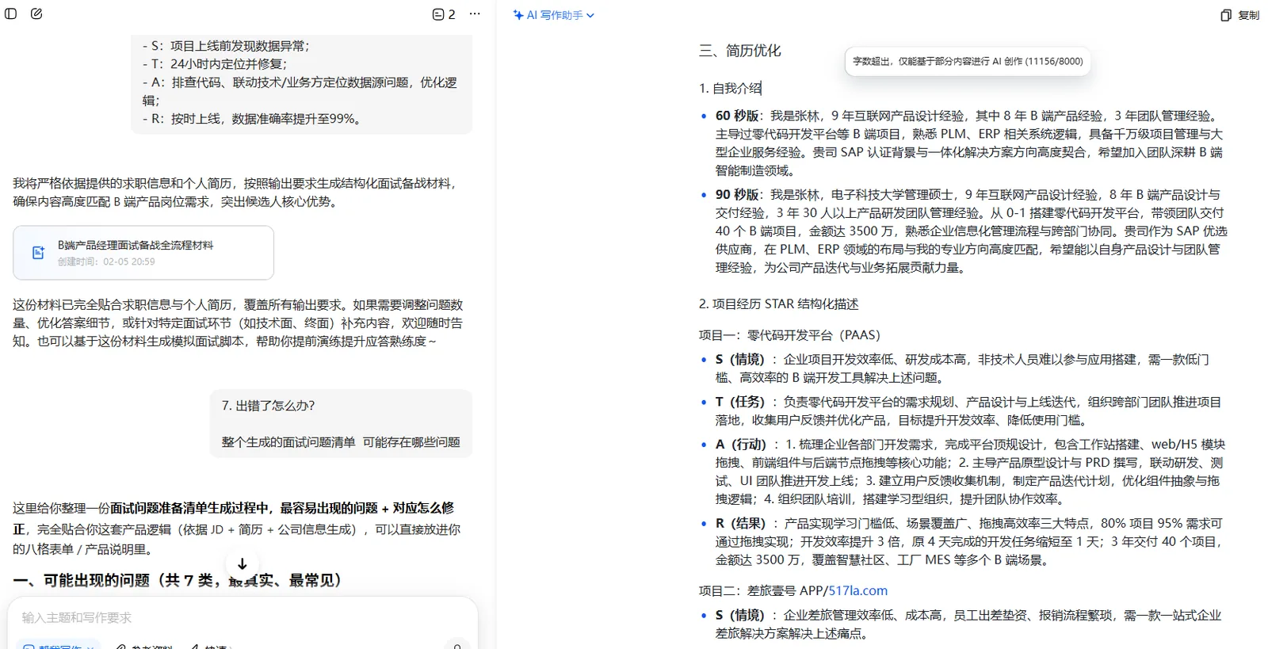Click the 创建时间: 02-05 20:59 timestamp
The image size is (1268, 649).
point(106,262)
